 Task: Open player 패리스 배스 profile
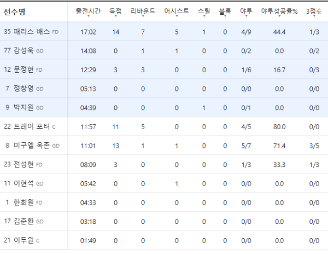point(32,32)
